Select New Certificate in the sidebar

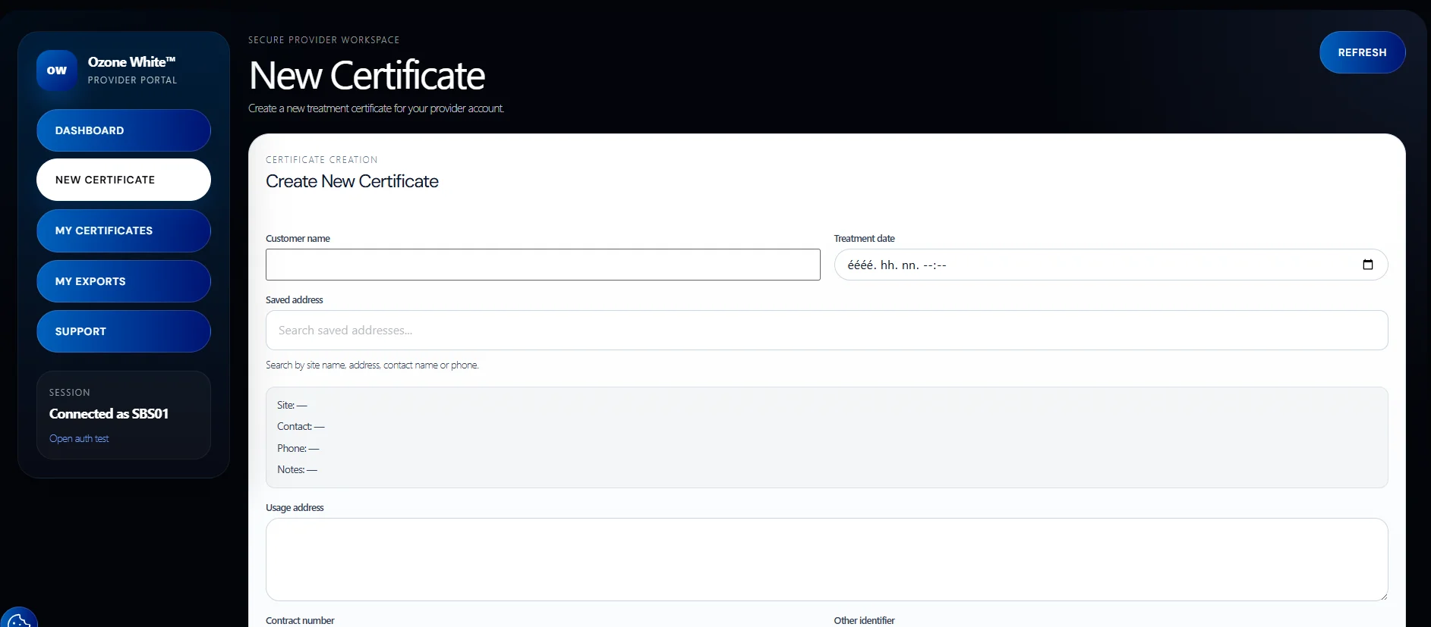point(124,180)
